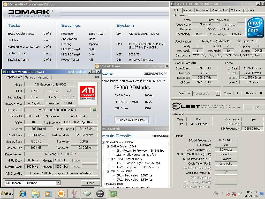Screen dimensions: 265x199
Task: Switch to EVGA E-LEET taskbar button
Action: click(x=100, y=193)
